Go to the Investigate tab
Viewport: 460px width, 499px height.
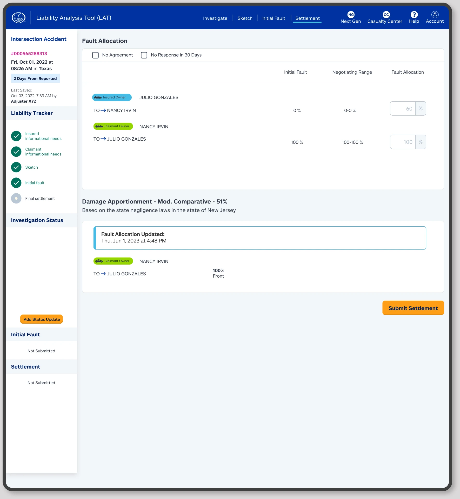215,18
